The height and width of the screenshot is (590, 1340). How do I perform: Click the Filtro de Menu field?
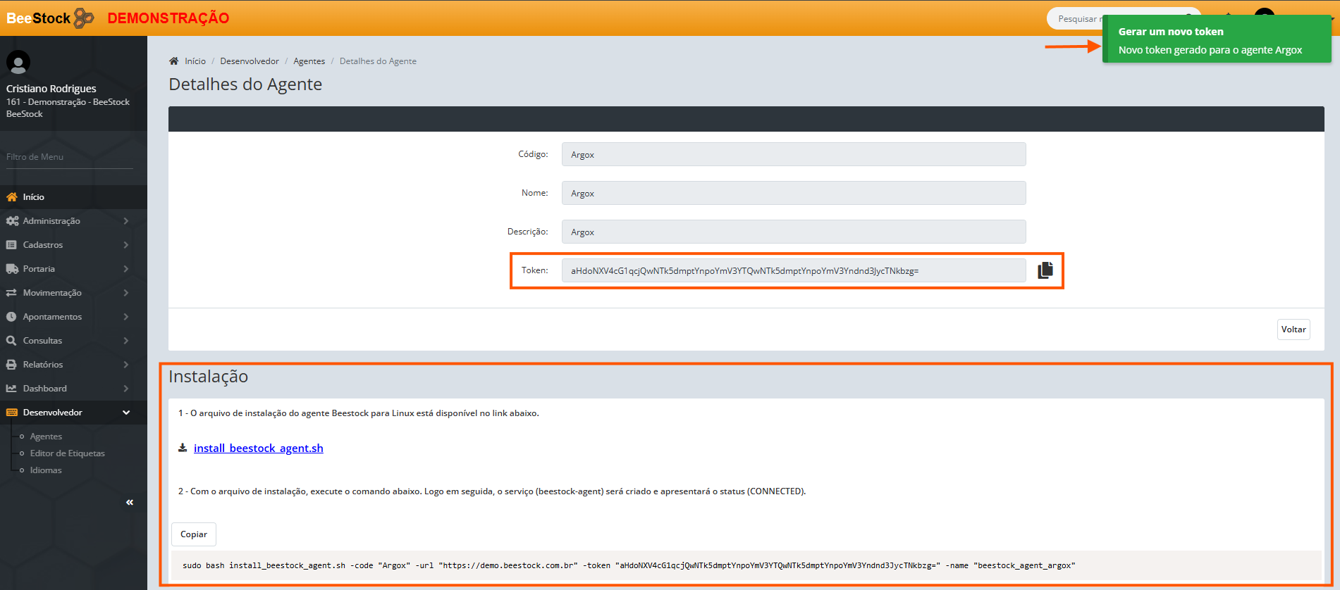coord(69,157)
